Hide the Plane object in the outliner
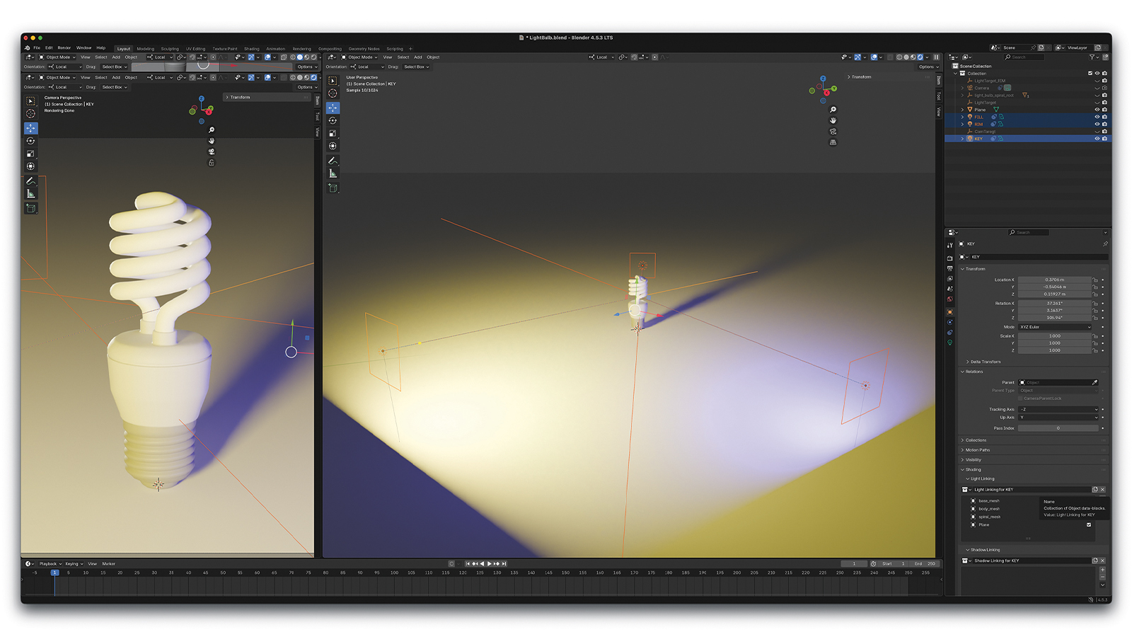The width and height of the screenshot is (1132, 637). pyautogui.click(x=1097, y=110)
